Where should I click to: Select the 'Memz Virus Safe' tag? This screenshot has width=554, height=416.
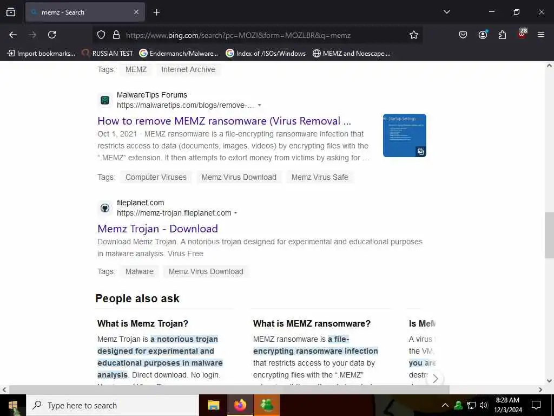click(x=320, y=177)
